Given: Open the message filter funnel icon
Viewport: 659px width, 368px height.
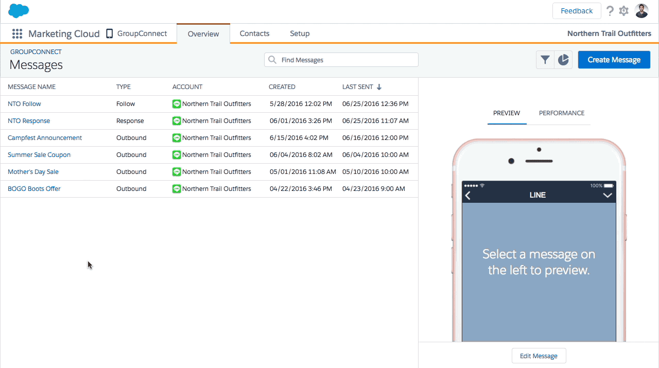Looking at the screenshot, I should pos(545,60).
